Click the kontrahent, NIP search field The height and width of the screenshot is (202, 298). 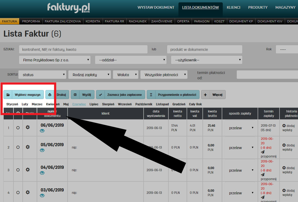[83, 49]
